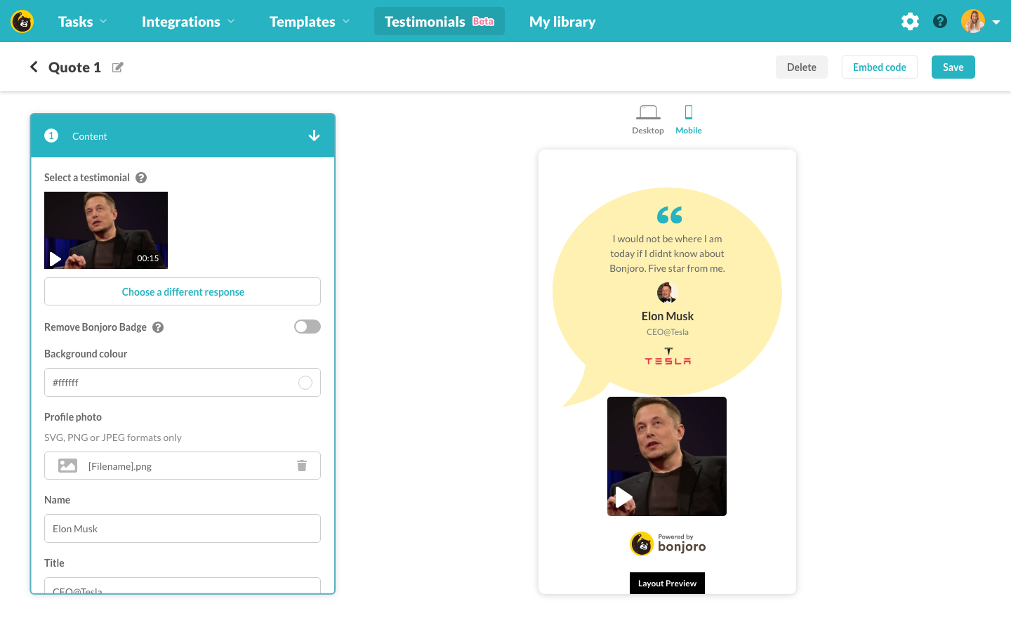Click the quote text in speech bubble
The width and height of the screenshot is (1011, 632).
point(667,254)
